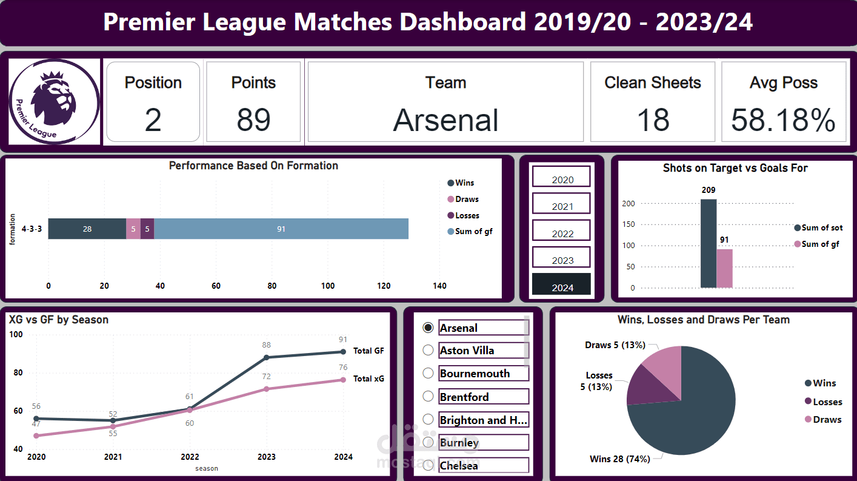
Task: Click the Clean Sheets card
Action: click(x=653, y=101)
